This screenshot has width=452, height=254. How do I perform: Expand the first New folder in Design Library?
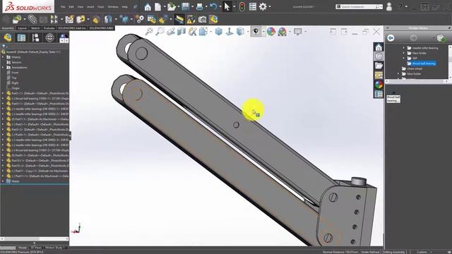403,53
